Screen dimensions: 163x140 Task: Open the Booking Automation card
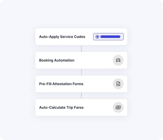[81, 60]
